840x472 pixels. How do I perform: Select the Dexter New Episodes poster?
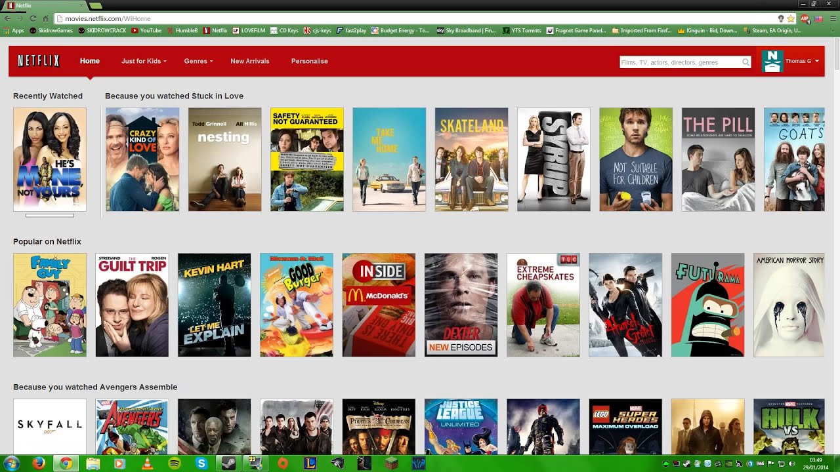click(461, 305)
